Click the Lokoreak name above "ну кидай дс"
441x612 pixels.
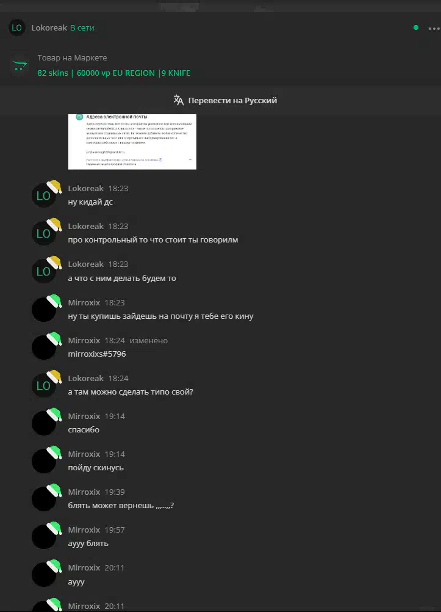[x=86, y=188]
